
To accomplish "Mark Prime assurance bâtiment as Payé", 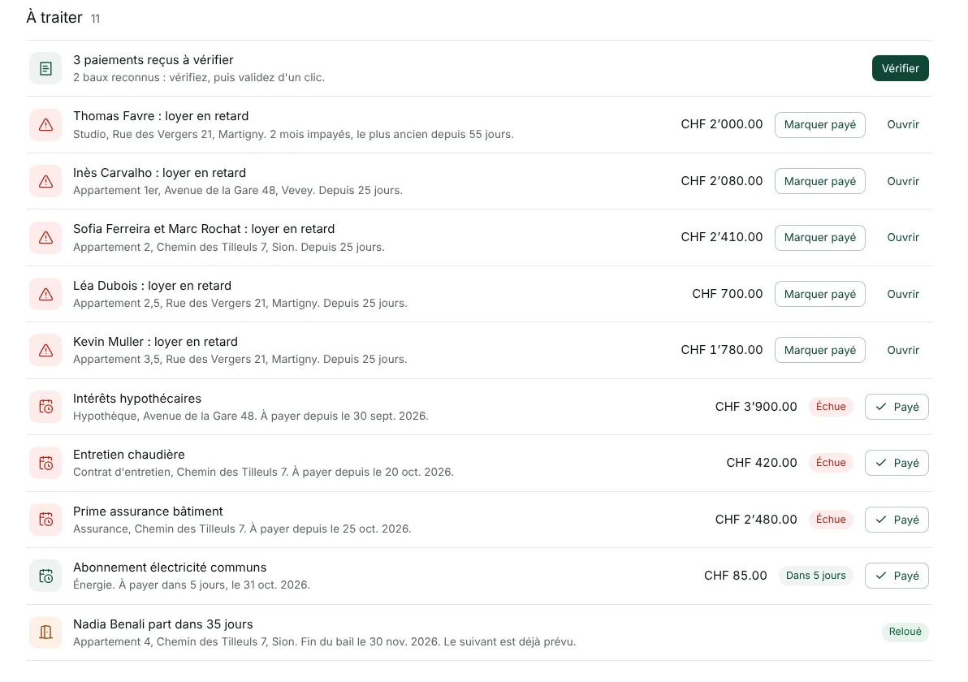I will (897, 520).
